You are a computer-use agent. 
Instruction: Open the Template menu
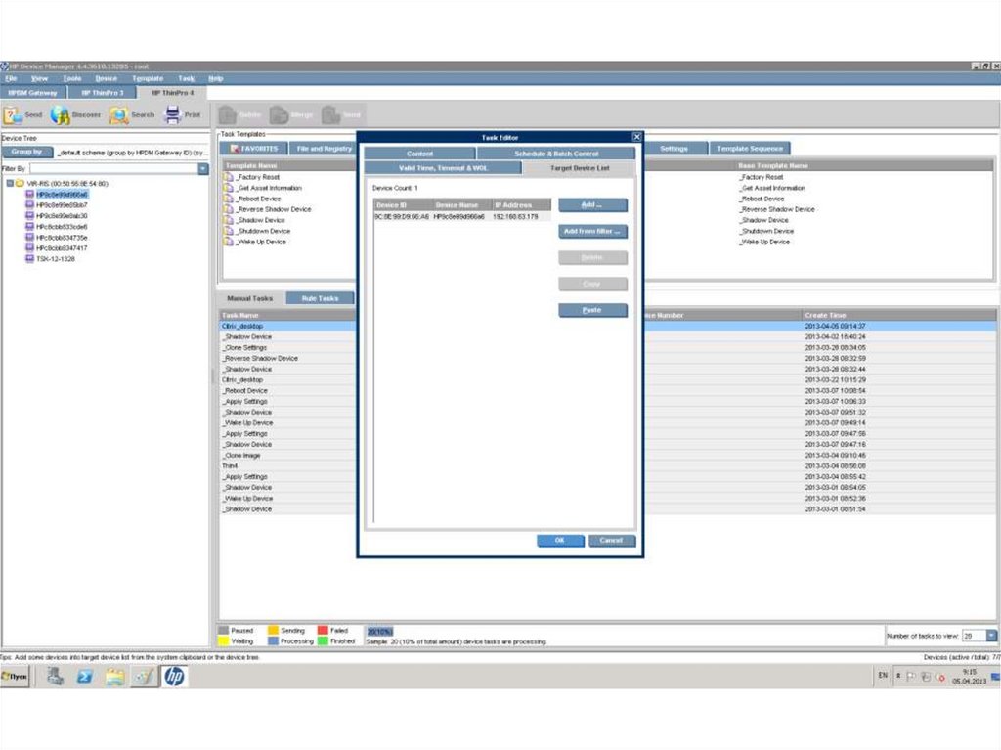pyautogui.click(x=149, y=78)
